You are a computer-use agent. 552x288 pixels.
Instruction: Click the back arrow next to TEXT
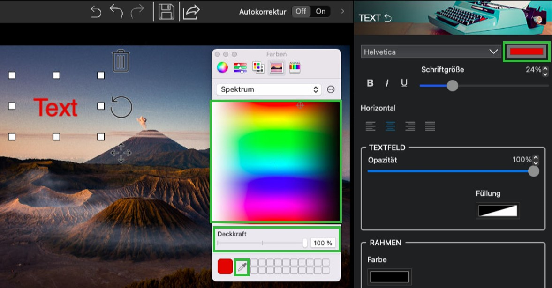tap(388, 18)
